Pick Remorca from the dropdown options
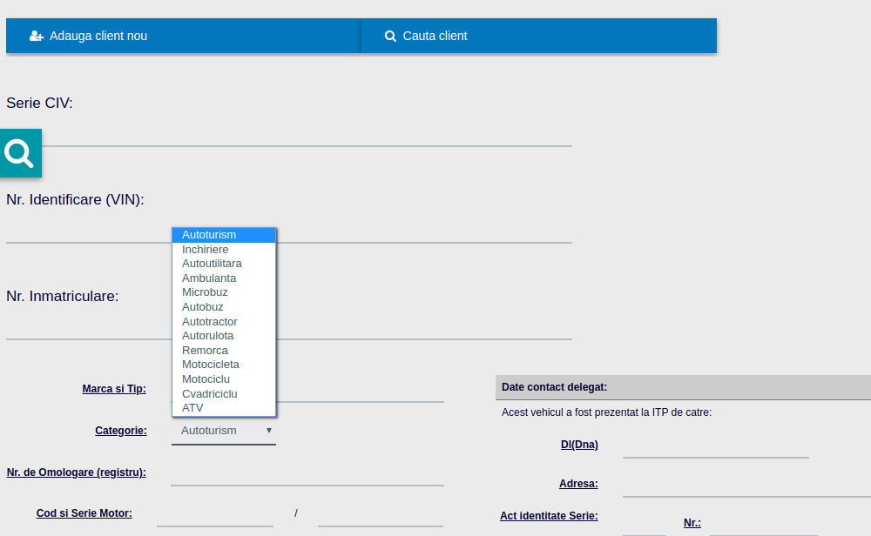This screenshot has height=536, width=871. coord(205,351)
